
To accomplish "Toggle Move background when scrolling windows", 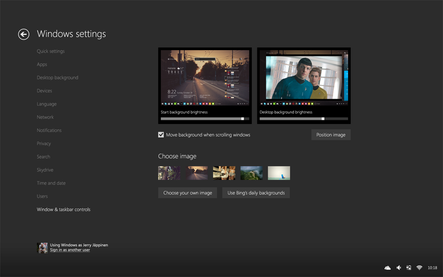I will (161, 135).
